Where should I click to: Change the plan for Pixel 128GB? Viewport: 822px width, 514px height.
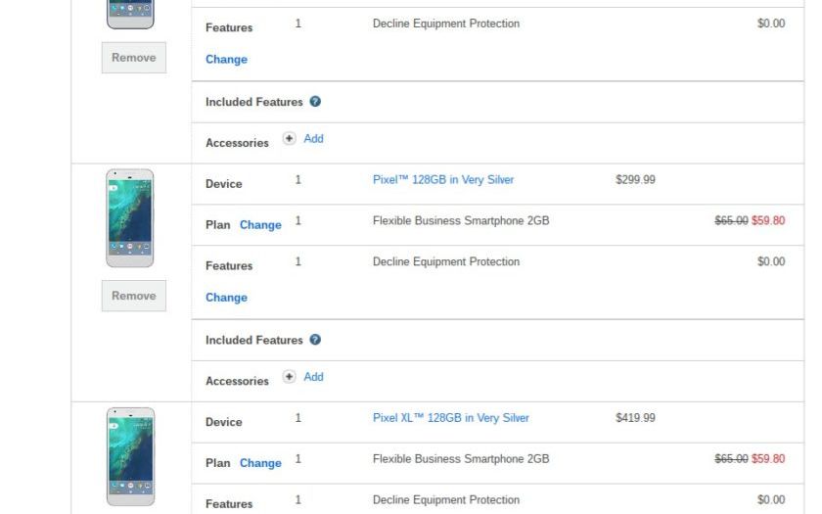click(260, 225)
